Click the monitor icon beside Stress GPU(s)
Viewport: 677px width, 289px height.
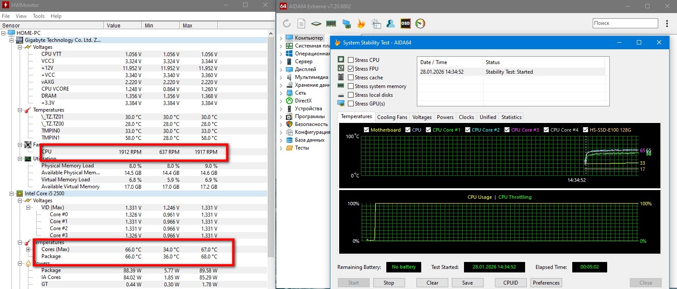pos(341,103)
